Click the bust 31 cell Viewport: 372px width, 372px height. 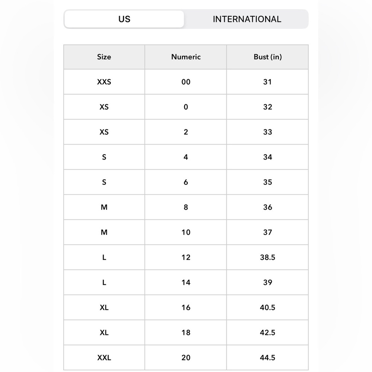(267, 82)
